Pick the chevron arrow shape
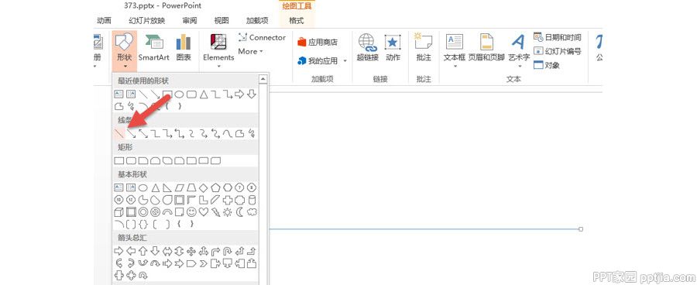The width and height of the screenshot is (697, 285). (x=204, y=263)
